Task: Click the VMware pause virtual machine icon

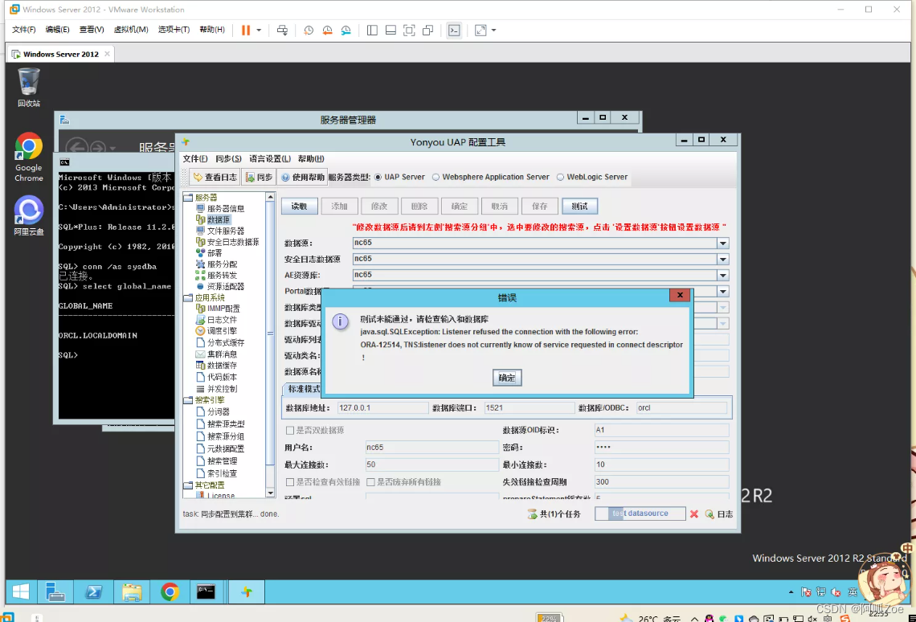Action: coord(246,31)
